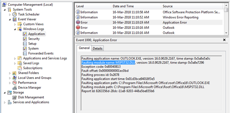
Task: Click the Faulting module path line
Action: [x=143, y=87]
